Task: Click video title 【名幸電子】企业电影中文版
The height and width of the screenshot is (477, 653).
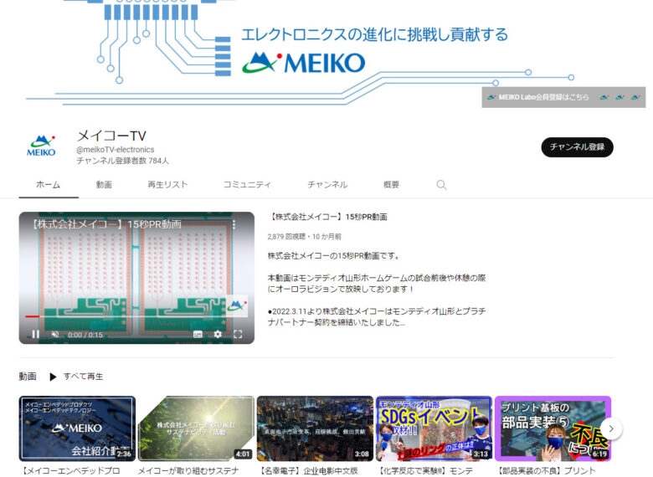Action: 308,471
